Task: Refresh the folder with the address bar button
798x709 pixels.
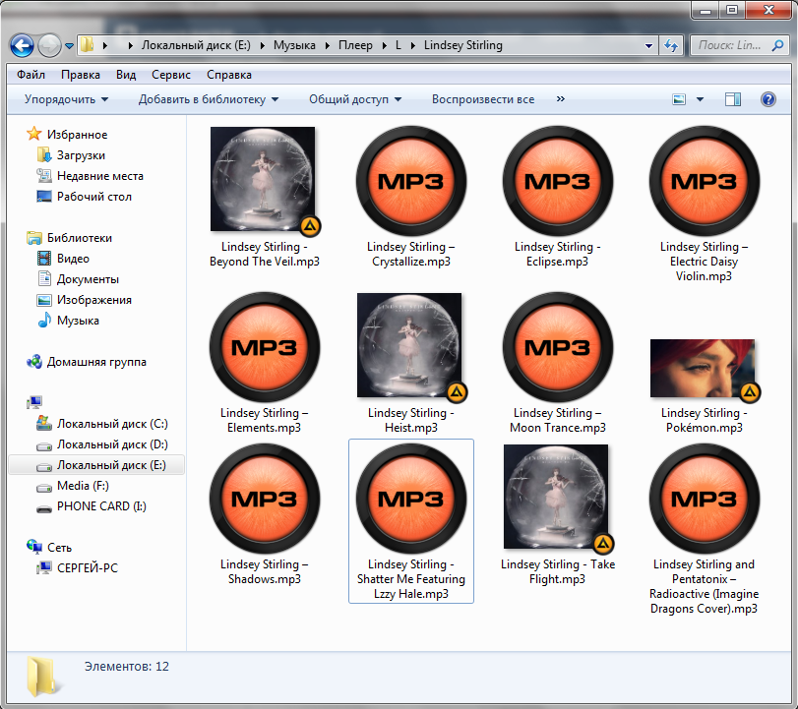Action: point(672,45)
